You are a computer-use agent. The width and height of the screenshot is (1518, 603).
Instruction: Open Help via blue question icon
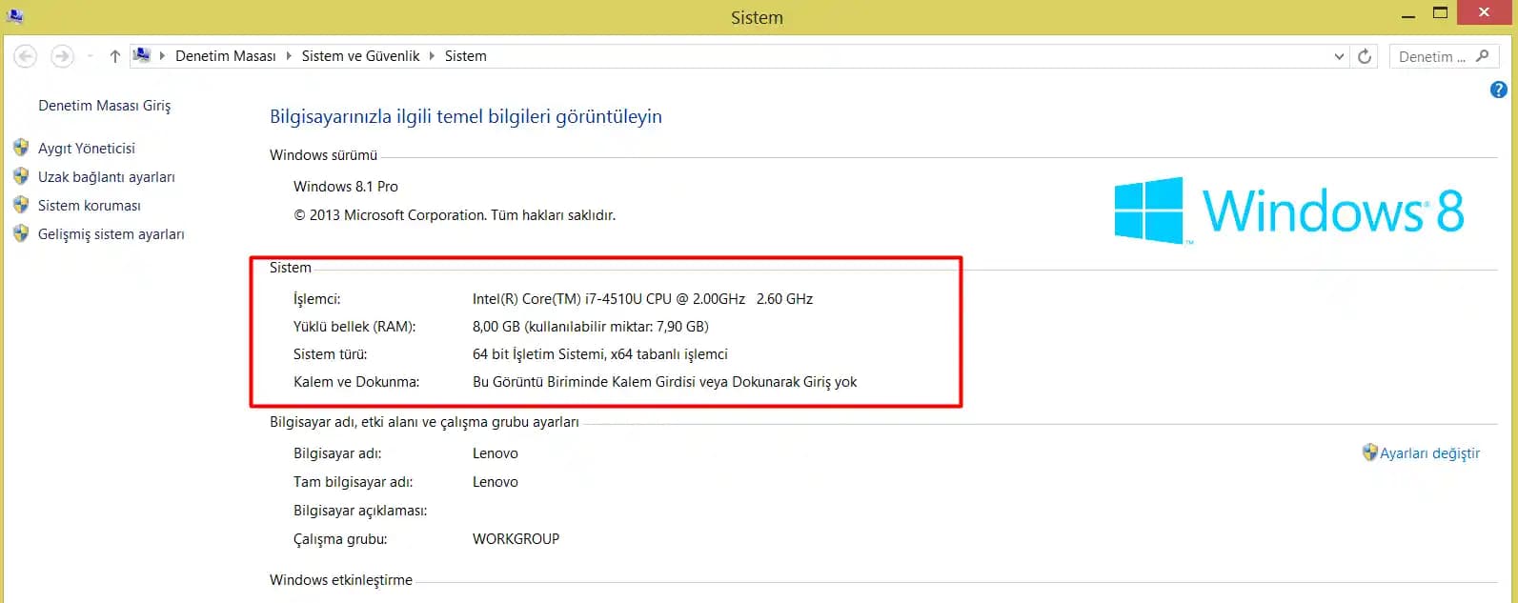coord(1498,90)
